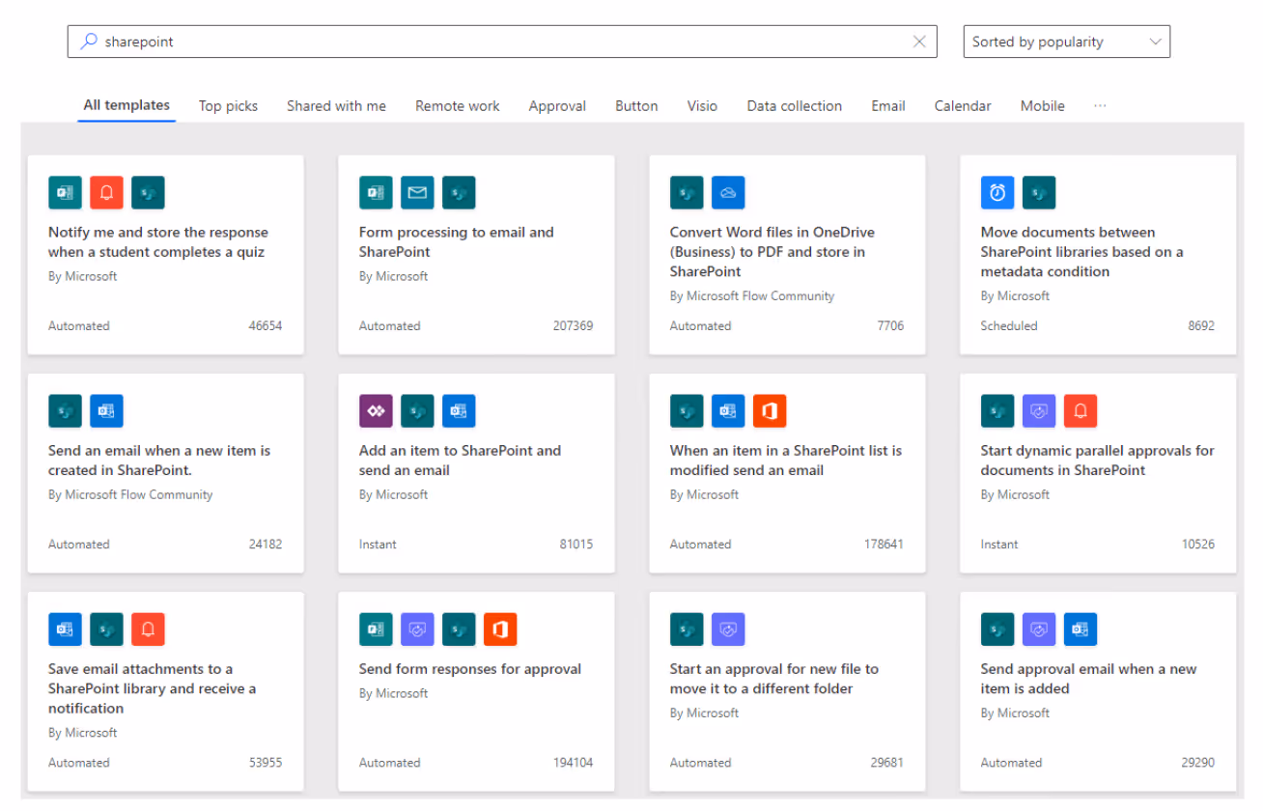The image size is (1263, 811).
Task: Click the OneDrive cloud icon in Convert Word files card
Action: click(728, 192)
